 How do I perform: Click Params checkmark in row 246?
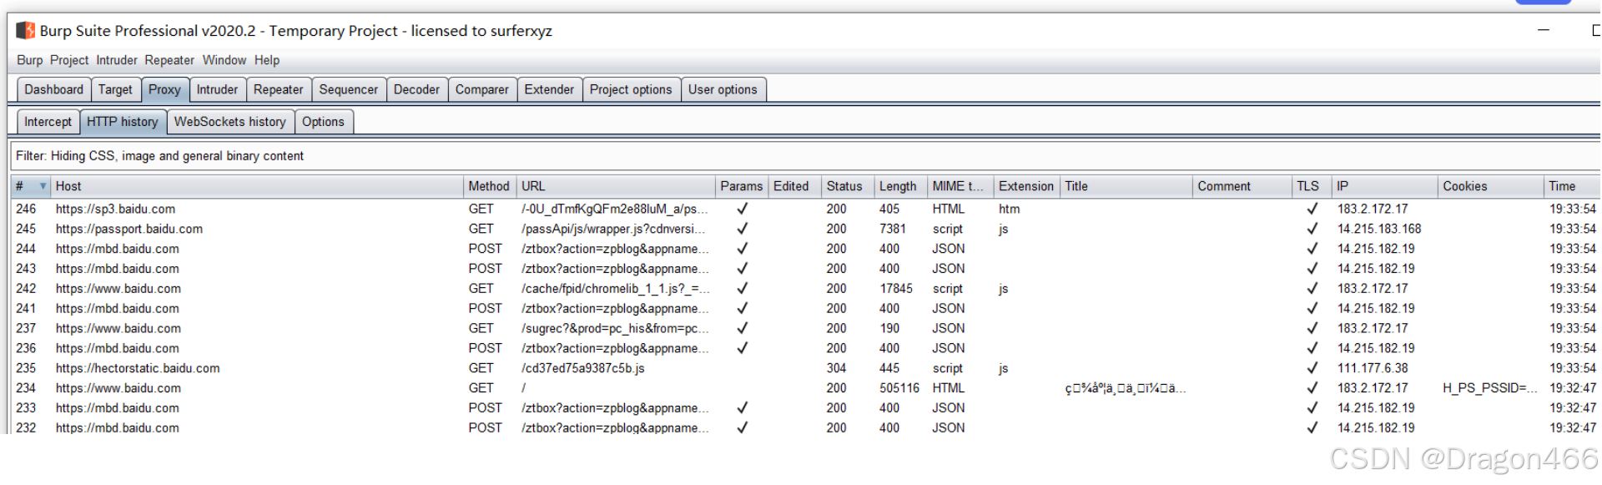click(x=742, y=209)
